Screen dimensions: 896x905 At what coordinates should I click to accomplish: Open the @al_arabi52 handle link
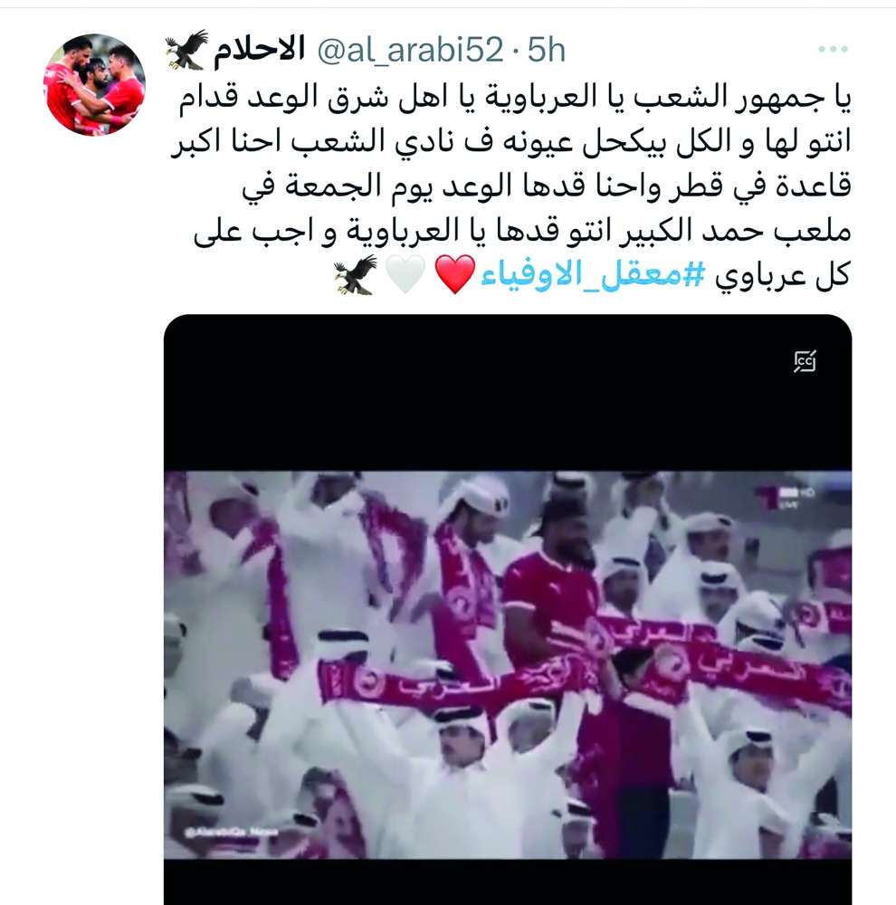click(x=411, y=50)
